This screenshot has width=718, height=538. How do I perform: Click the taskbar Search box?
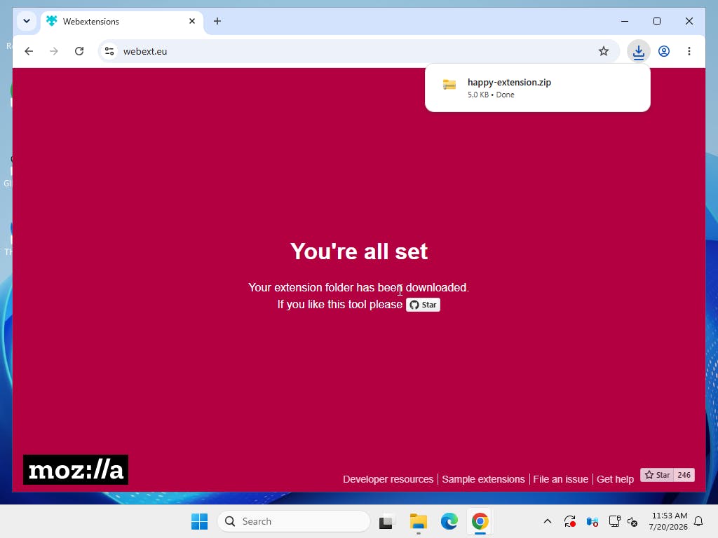[x=294, y=521]
